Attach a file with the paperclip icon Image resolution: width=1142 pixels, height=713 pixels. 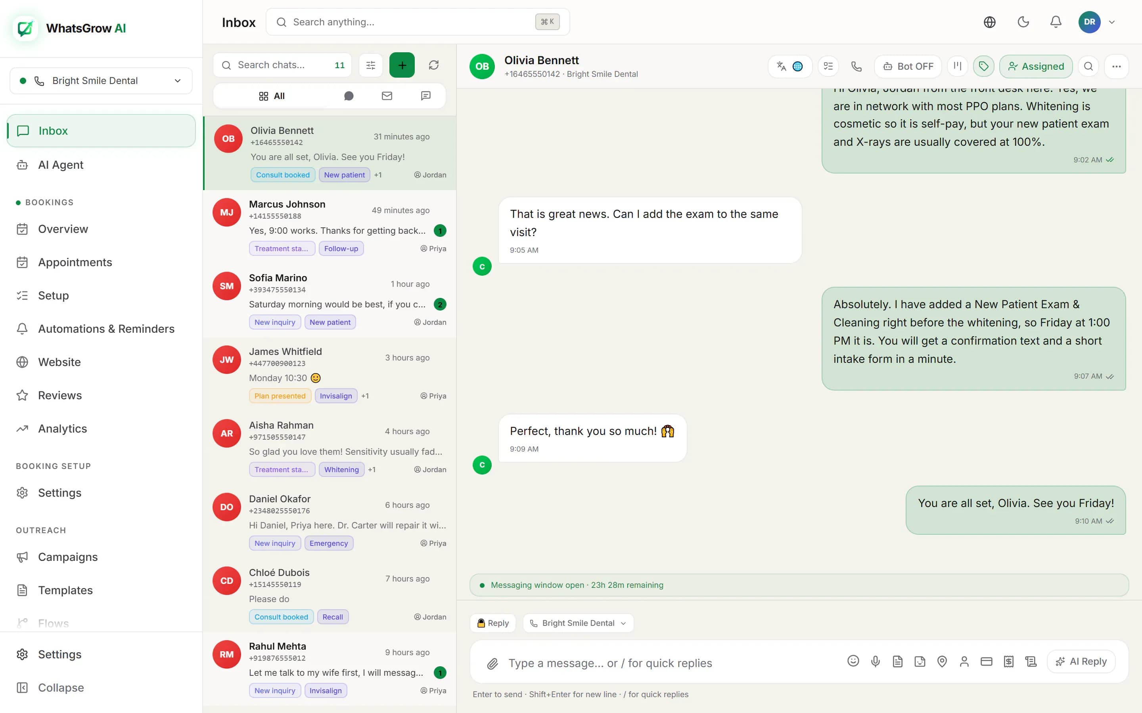tap(492, 663)
